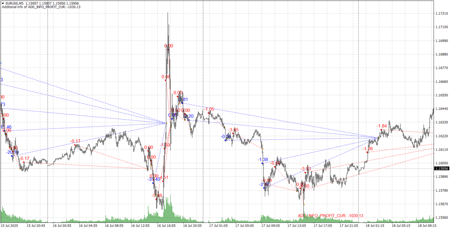Click the 1.16770 price axis label

(x=442, y=68)
